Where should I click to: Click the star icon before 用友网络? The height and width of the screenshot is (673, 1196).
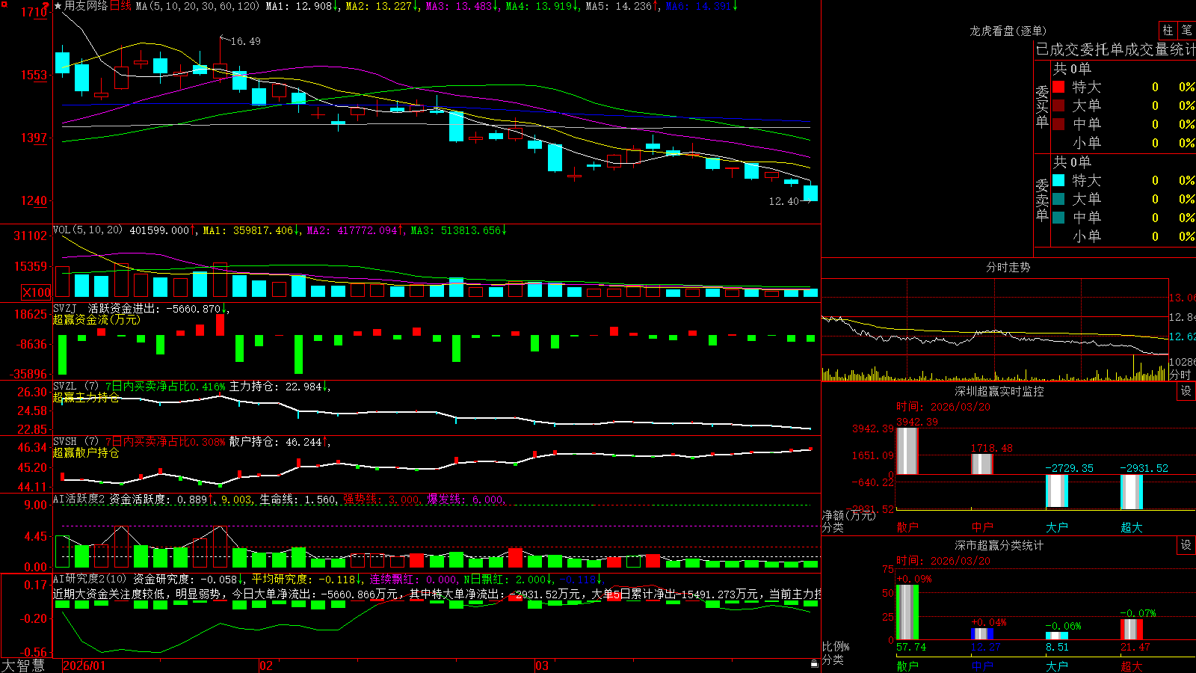pos(58,6)
